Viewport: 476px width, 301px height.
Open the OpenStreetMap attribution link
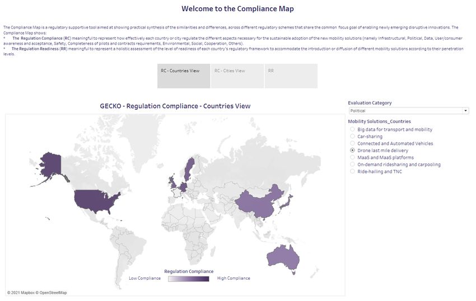pos(53,293)
